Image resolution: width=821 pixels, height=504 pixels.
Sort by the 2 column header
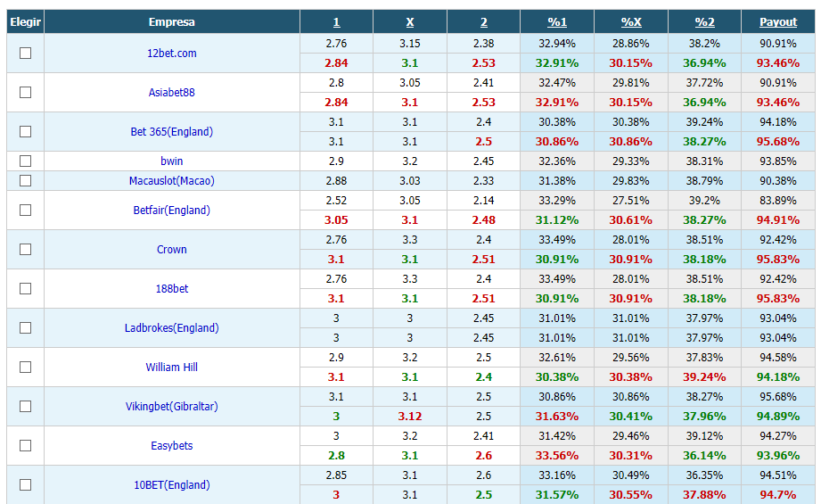484,22
